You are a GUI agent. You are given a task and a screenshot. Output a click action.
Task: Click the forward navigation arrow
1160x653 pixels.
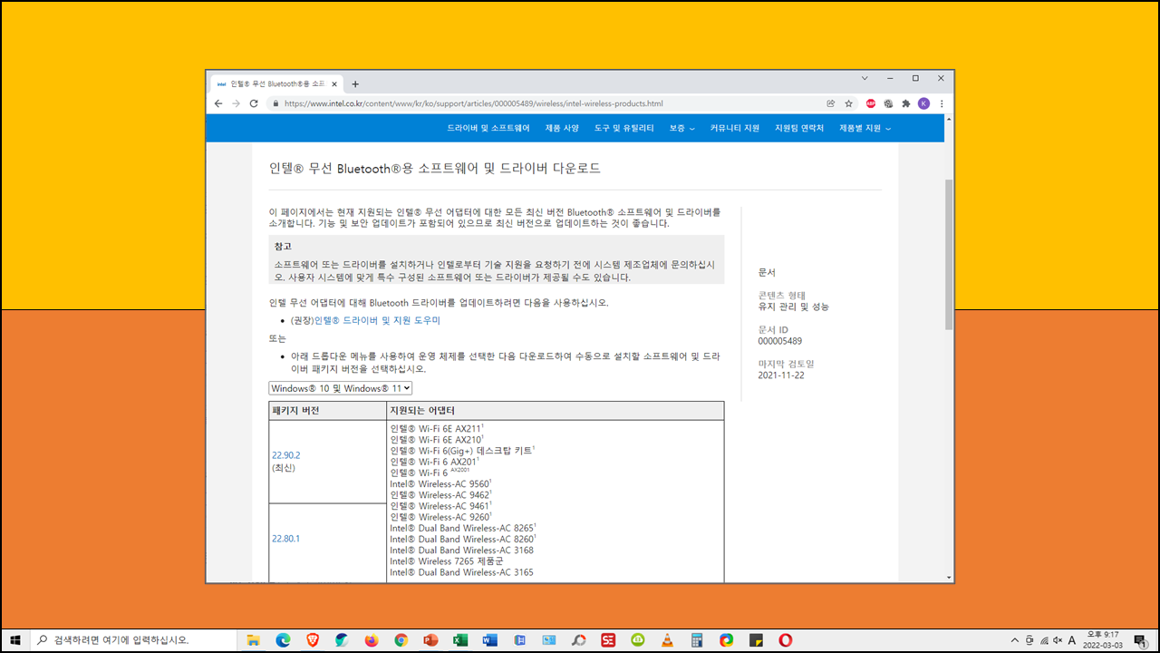coord(236,103)
